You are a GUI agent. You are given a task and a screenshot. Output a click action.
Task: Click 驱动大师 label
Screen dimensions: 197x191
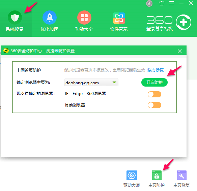[132, 185]
